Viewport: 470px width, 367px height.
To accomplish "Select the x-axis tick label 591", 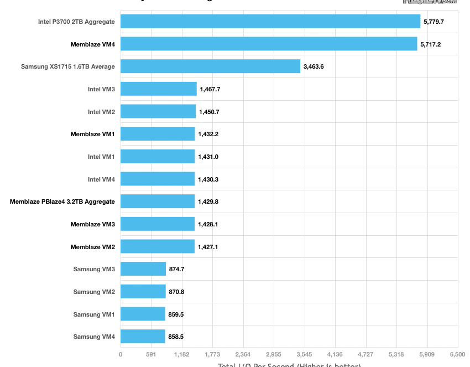I will click(151, 354).
